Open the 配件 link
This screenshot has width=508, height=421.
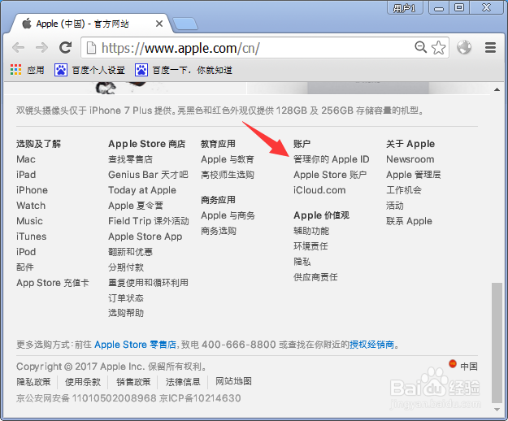25,267
